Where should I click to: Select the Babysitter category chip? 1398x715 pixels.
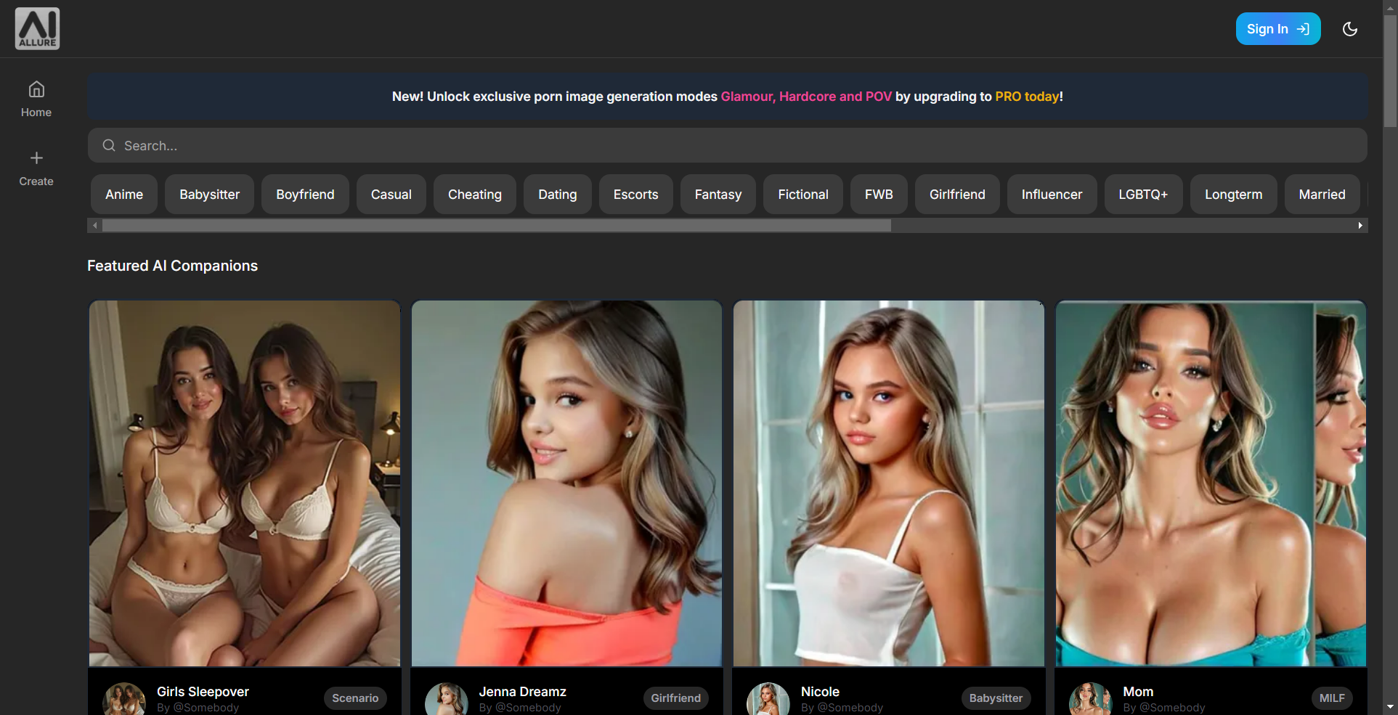[x=210, y=195]
